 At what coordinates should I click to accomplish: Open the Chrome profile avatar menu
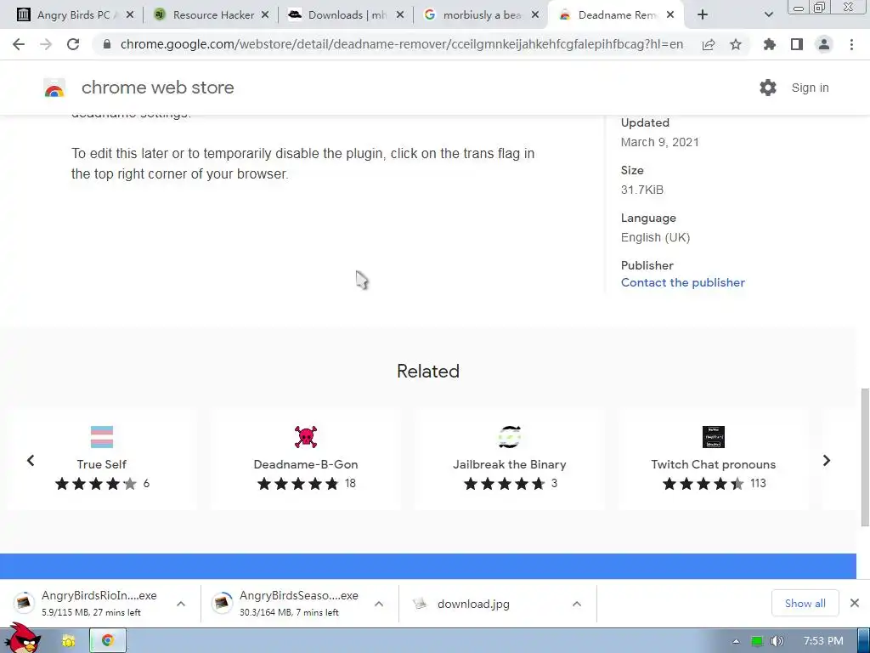pyautogui.click(x=824, y=44)
